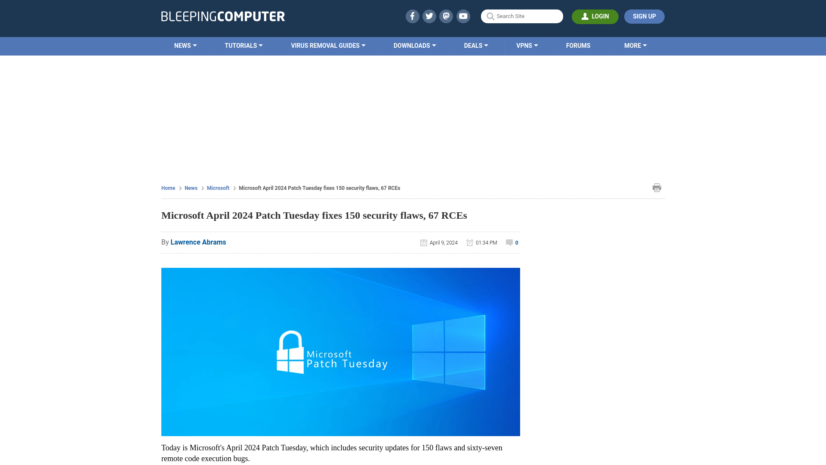
Task: Click the LOGIN button
Action: point(595,16)
